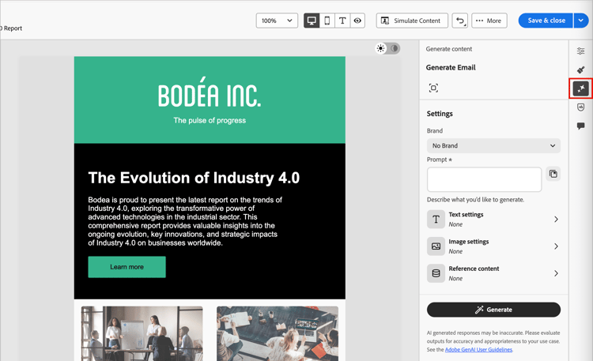Click the Generate button
The image size is (593, 361).
coord(493,310)
